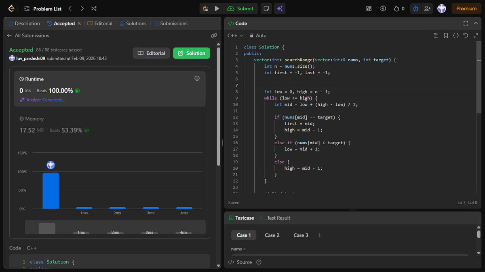Close the Accepted tab
This screenshot has height=272, width=485.
(79, 23)
